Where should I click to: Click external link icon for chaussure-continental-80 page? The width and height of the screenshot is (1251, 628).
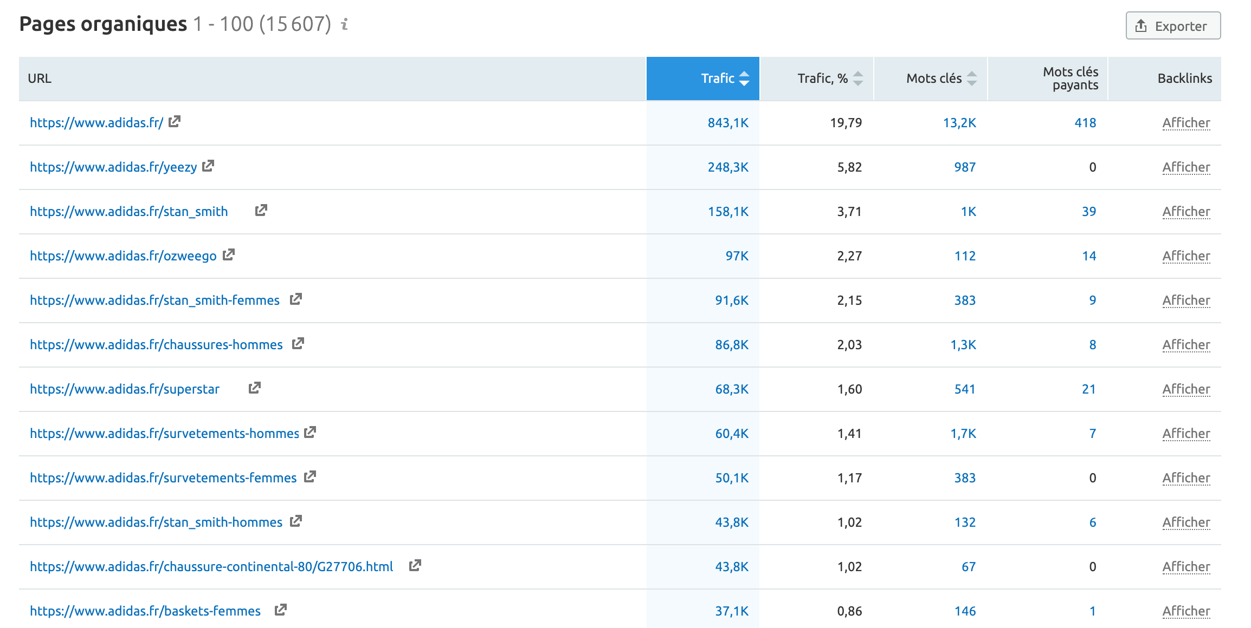pyautogui.click(x=415, y=565)
